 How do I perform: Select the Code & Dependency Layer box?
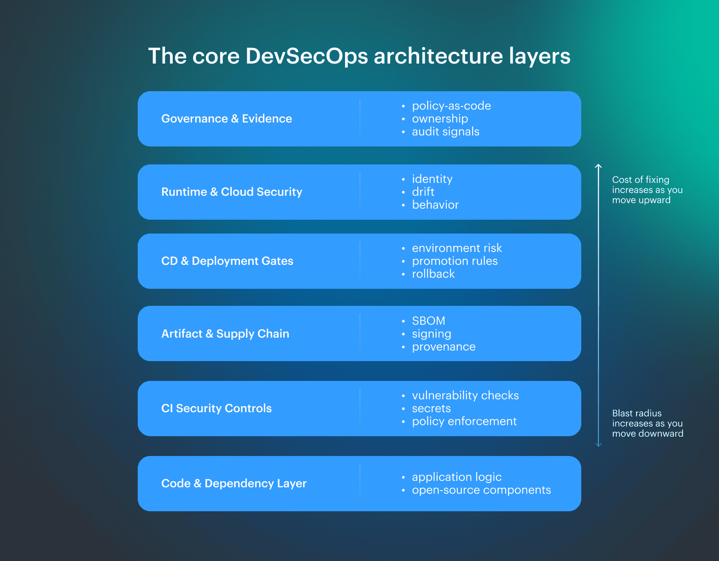pos(234,483)
